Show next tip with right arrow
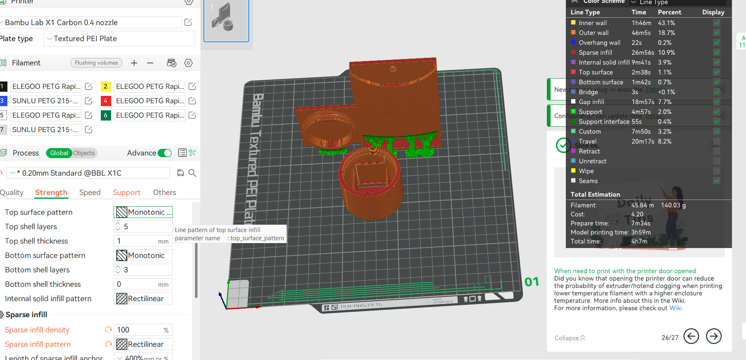 [713, 336]
